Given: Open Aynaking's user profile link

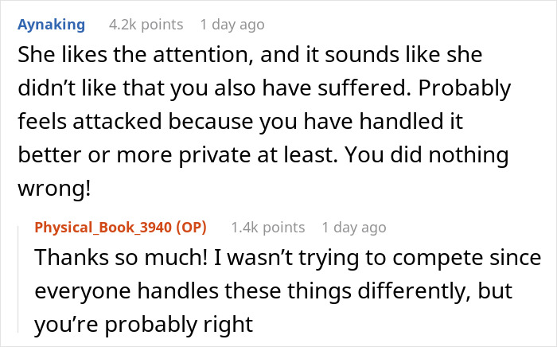Looking at the screenshot, I should [x=52, y=25].
